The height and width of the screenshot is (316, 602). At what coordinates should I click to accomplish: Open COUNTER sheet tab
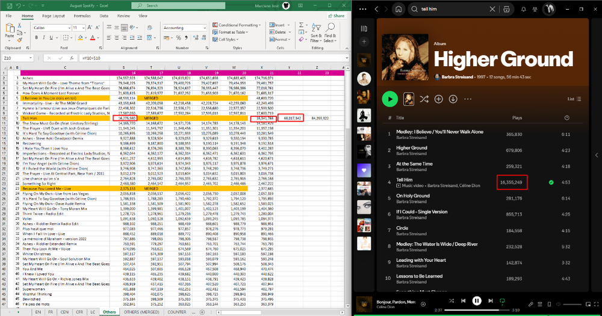(x=176, y=312)
